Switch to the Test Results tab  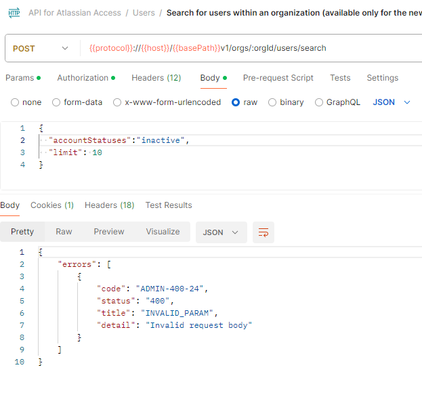pos(169,205)
